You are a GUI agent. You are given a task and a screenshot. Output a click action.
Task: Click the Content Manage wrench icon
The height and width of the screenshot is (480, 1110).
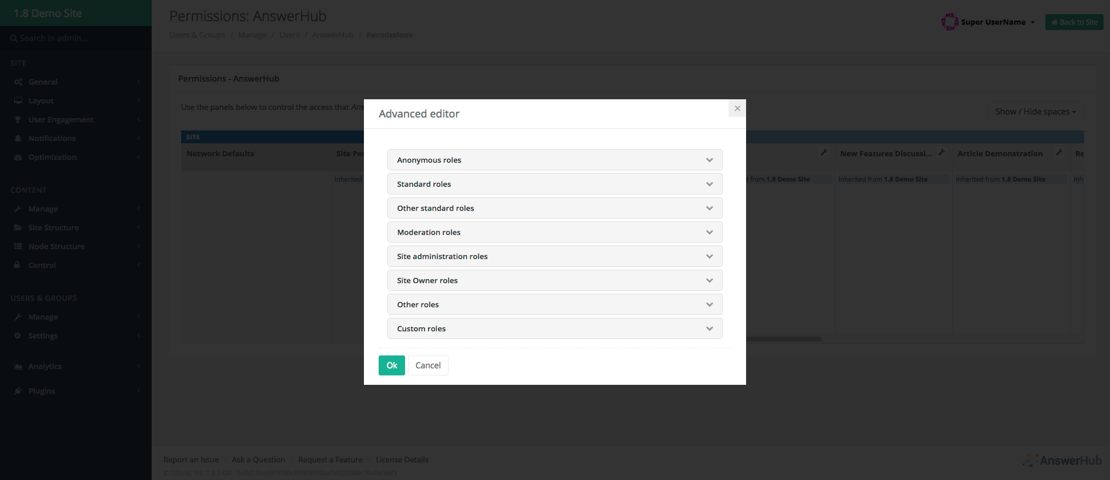(x=18, y=209)
